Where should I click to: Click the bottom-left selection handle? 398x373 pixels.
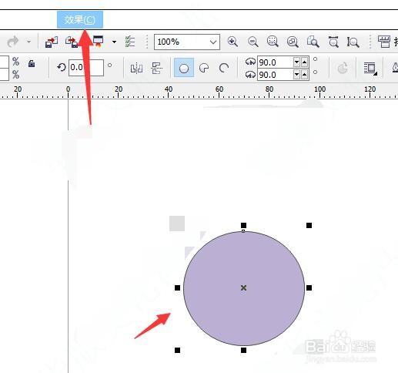pos(177,350)
